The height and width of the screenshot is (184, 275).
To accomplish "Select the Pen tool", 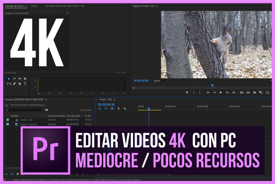I will (14, 84).
